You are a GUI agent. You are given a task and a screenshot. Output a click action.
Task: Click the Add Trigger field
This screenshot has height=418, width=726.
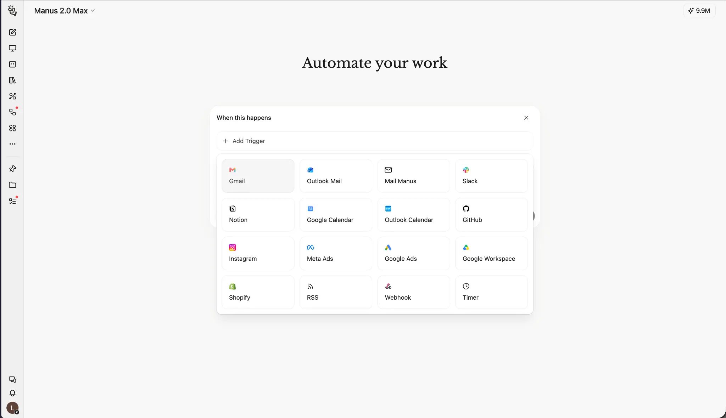(375, 141)
